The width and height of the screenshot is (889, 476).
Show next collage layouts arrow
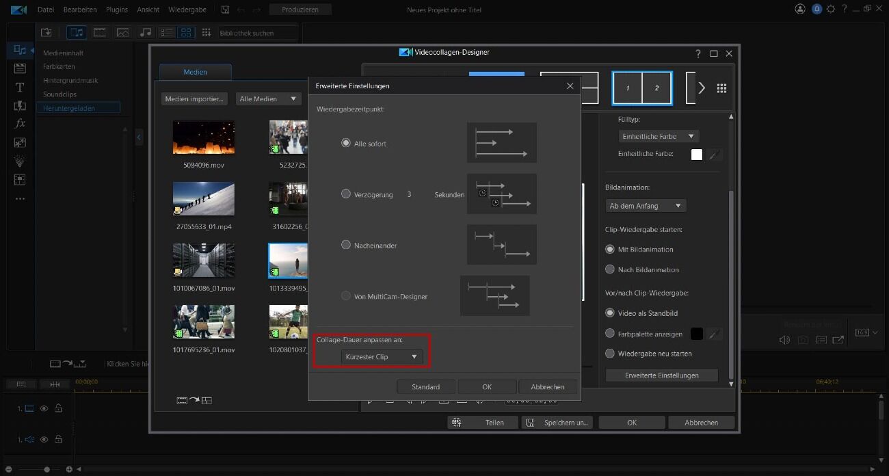(702, 88)
